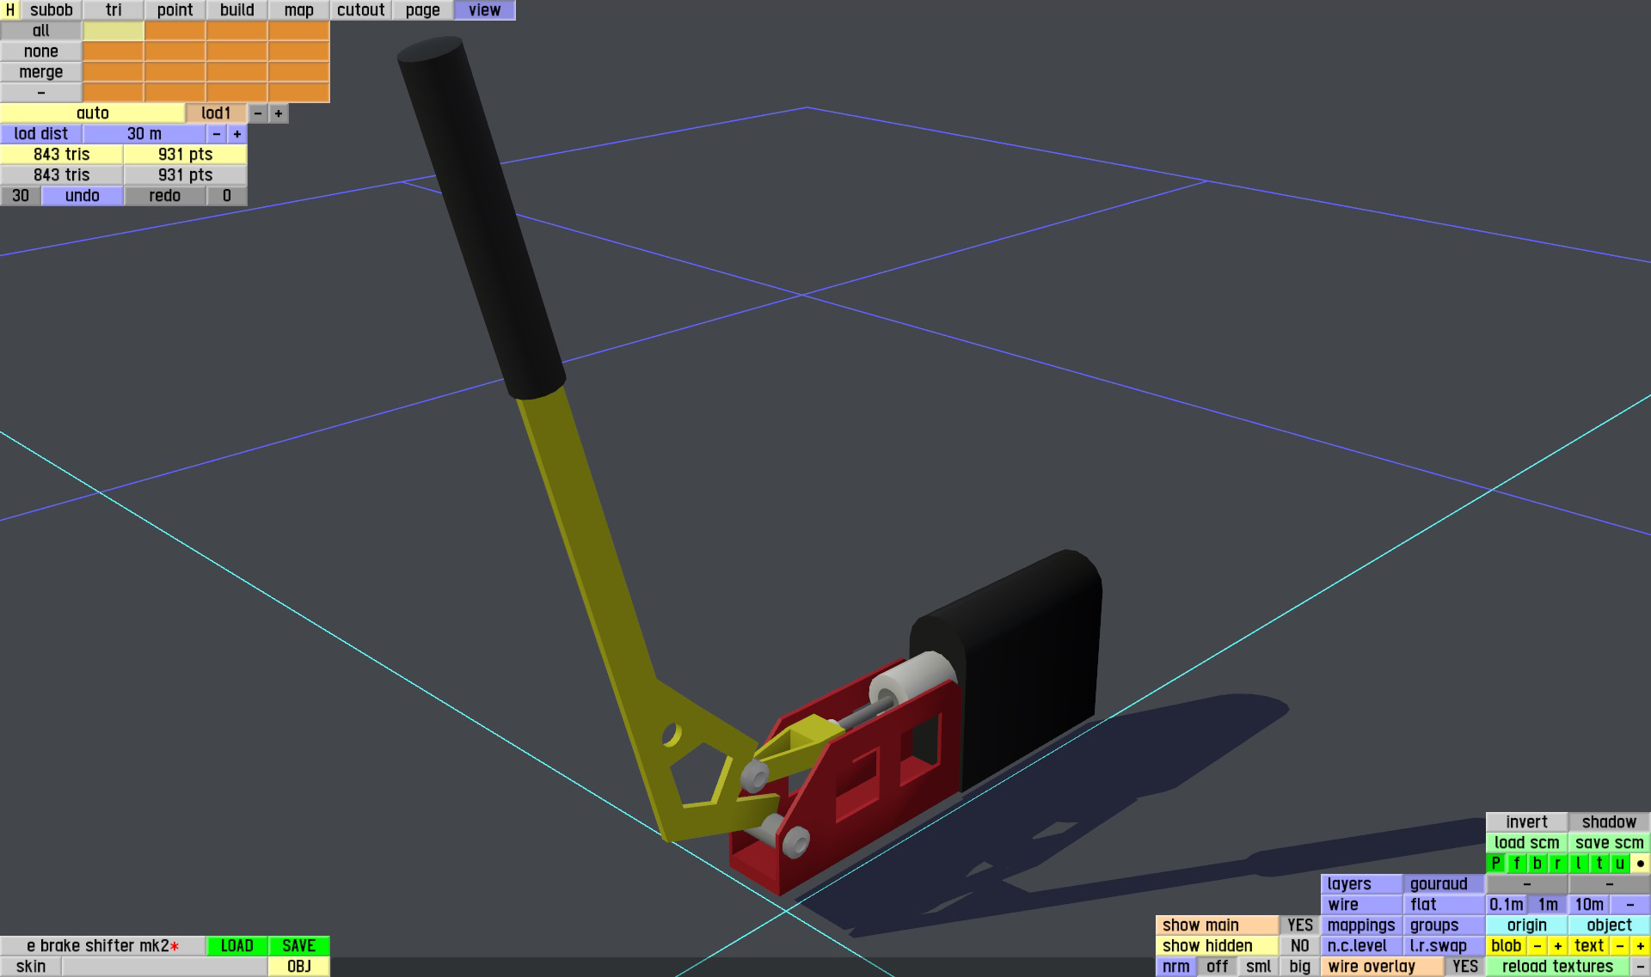Click the perspective 'P' view button
This screenshot has height=977, width=1651.
[x=1495, y=864]
